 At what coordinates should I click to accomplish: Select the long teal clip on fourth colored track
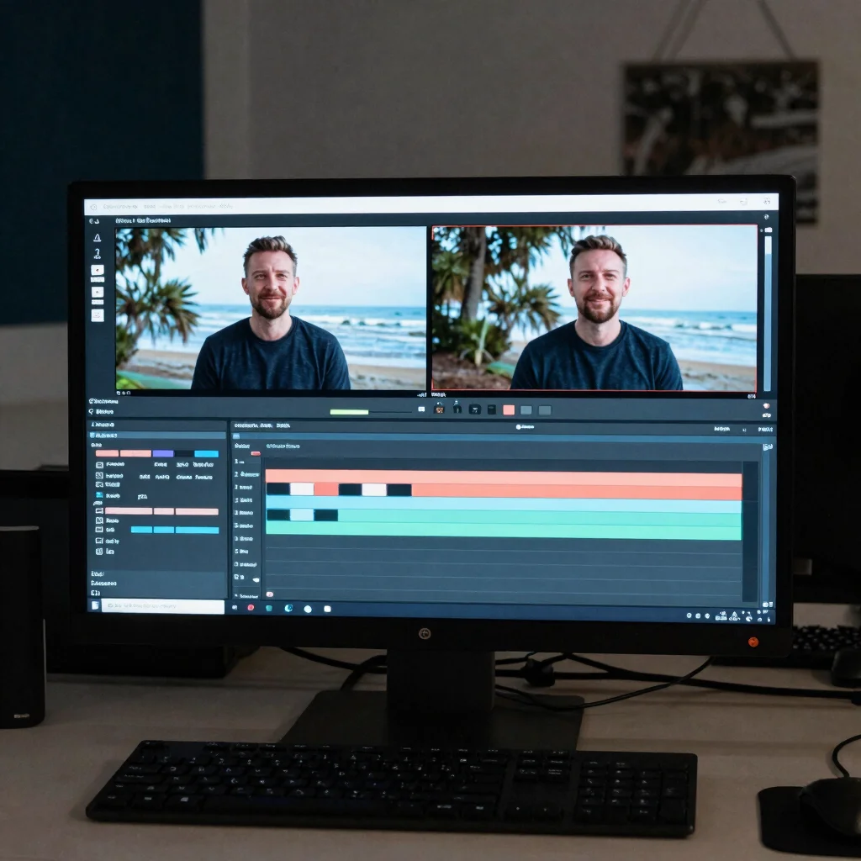pos(539,517)
